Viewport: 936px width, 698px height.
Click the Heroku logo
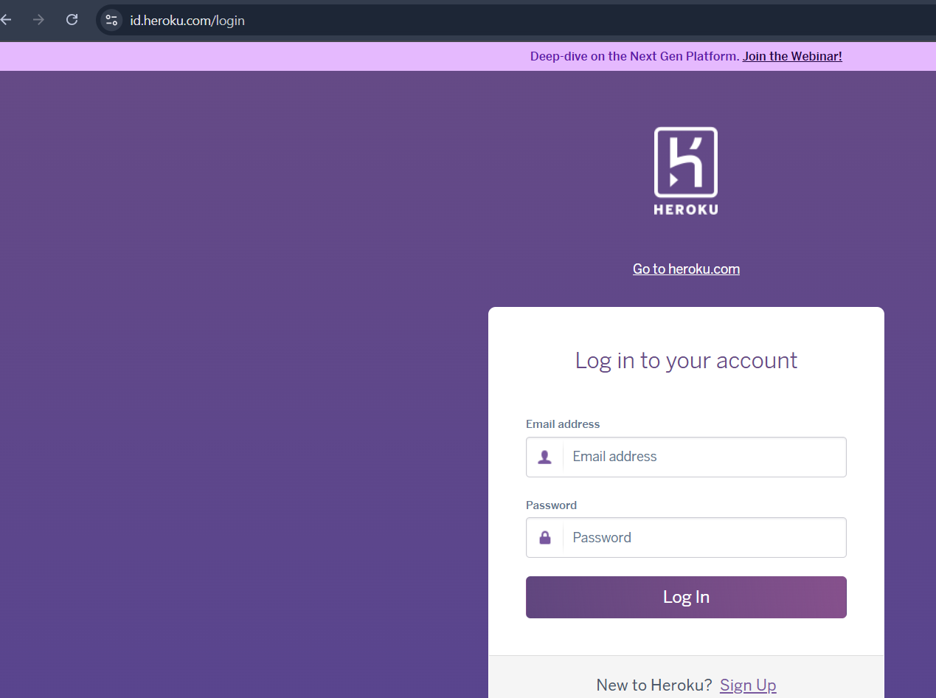pyautogui.click(x=686, y=171)
